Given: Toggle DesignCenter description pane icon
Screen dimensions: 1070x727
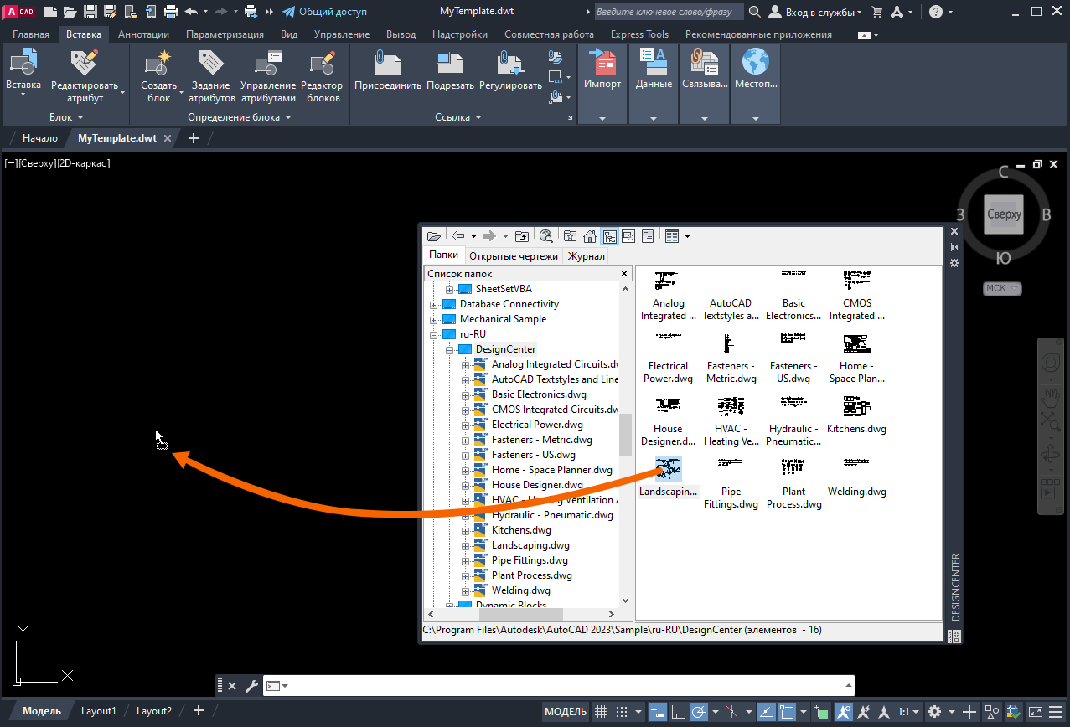Looking at the screenshot, I should (648, 236).
